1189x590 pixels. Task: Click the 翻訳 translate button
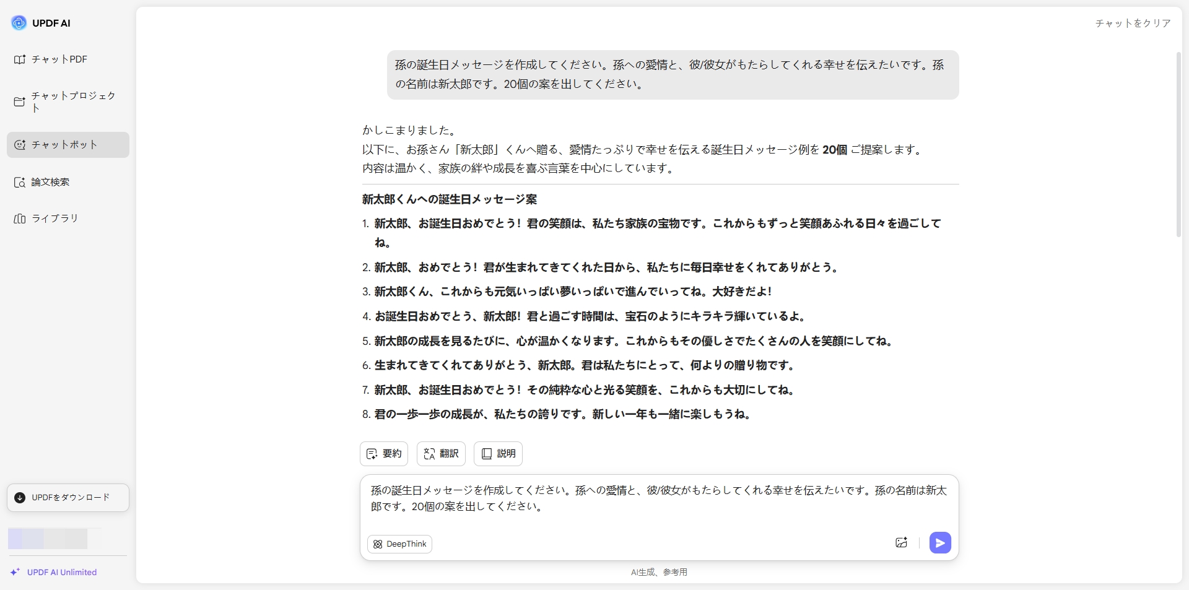point(441,454)
